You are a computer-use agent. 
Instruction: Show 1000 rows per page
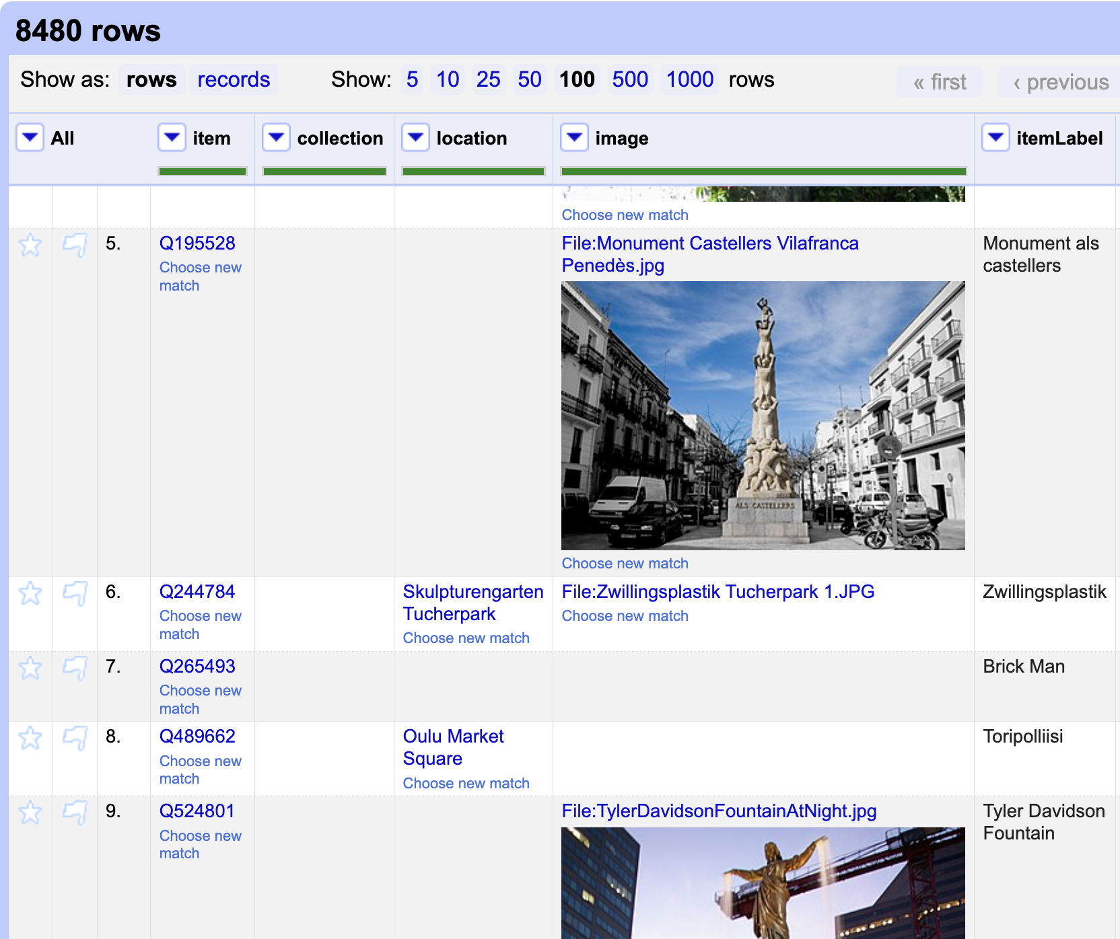coord(690,79)
